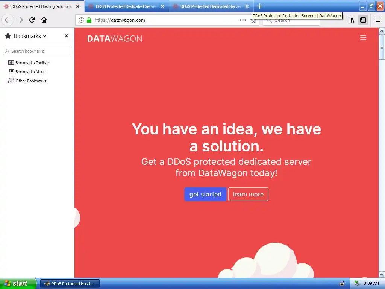Open page actions three-dots menu

click(243, 20)
